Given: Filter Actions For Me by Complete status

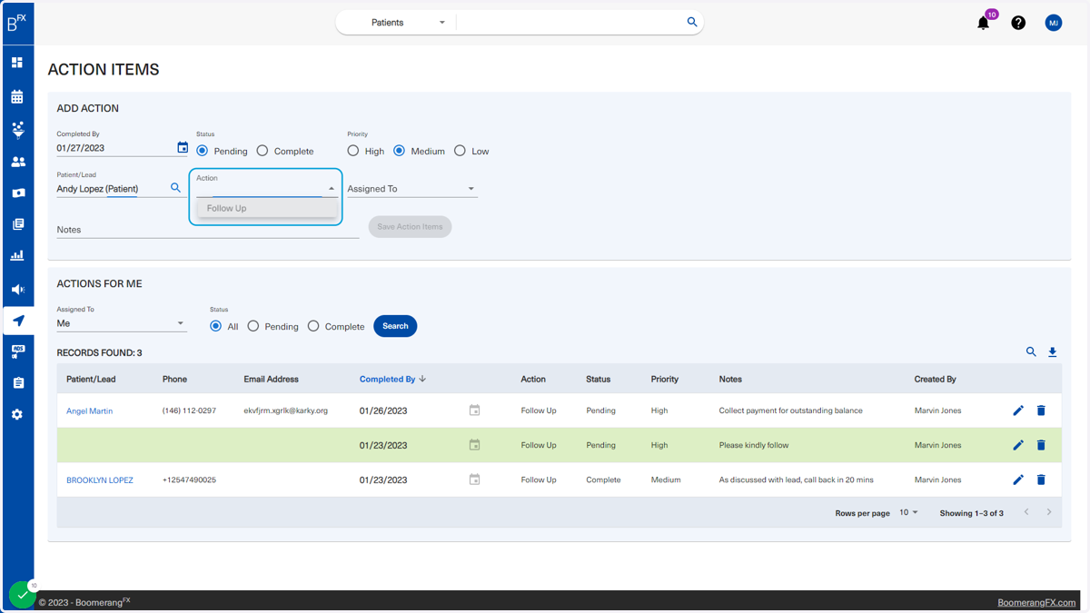Looking at the screenshot, I should [x=313, y=326].
